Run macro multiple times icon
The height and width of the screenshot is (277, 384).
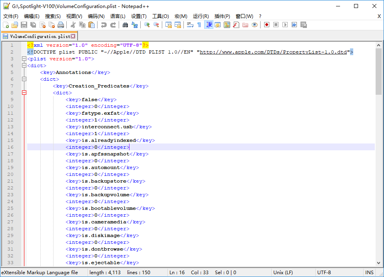click(294, 25)
